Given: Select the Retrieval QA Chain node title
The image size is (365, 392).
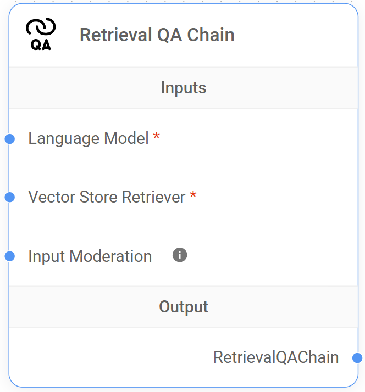Looking at the screenshot, I should 157,35.
